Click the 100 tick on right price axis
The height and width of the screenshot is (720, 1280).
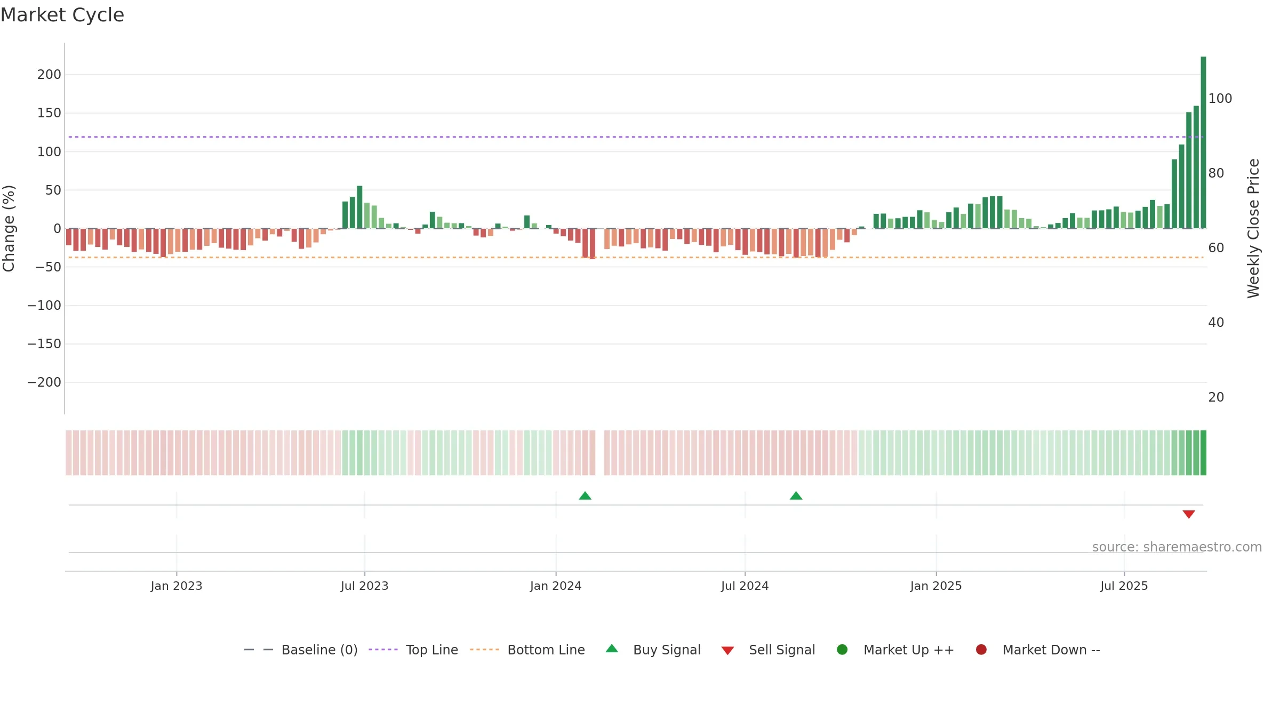pos(1220,98)
